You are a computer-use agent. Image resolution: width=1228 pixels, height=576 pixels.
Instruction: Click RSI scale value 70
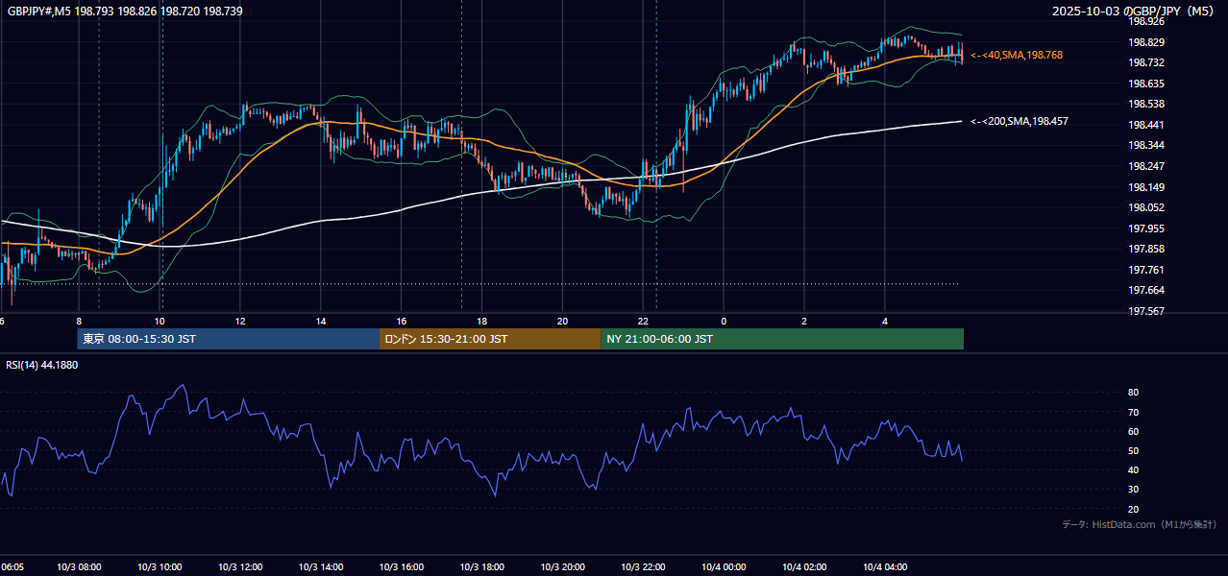pos(1133,412)
